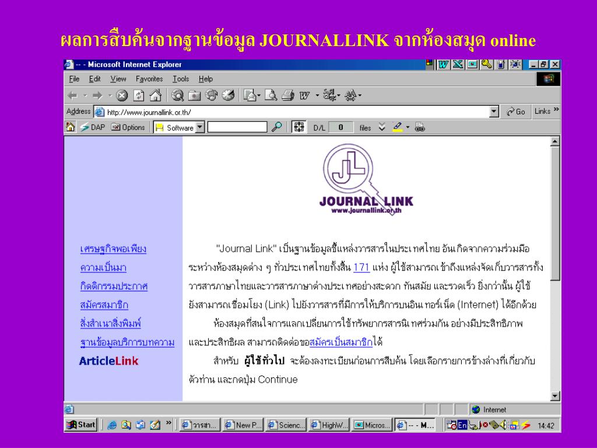Follow the 171 libraries link
This screenshot has width=597, height=448.
point(361,267)
